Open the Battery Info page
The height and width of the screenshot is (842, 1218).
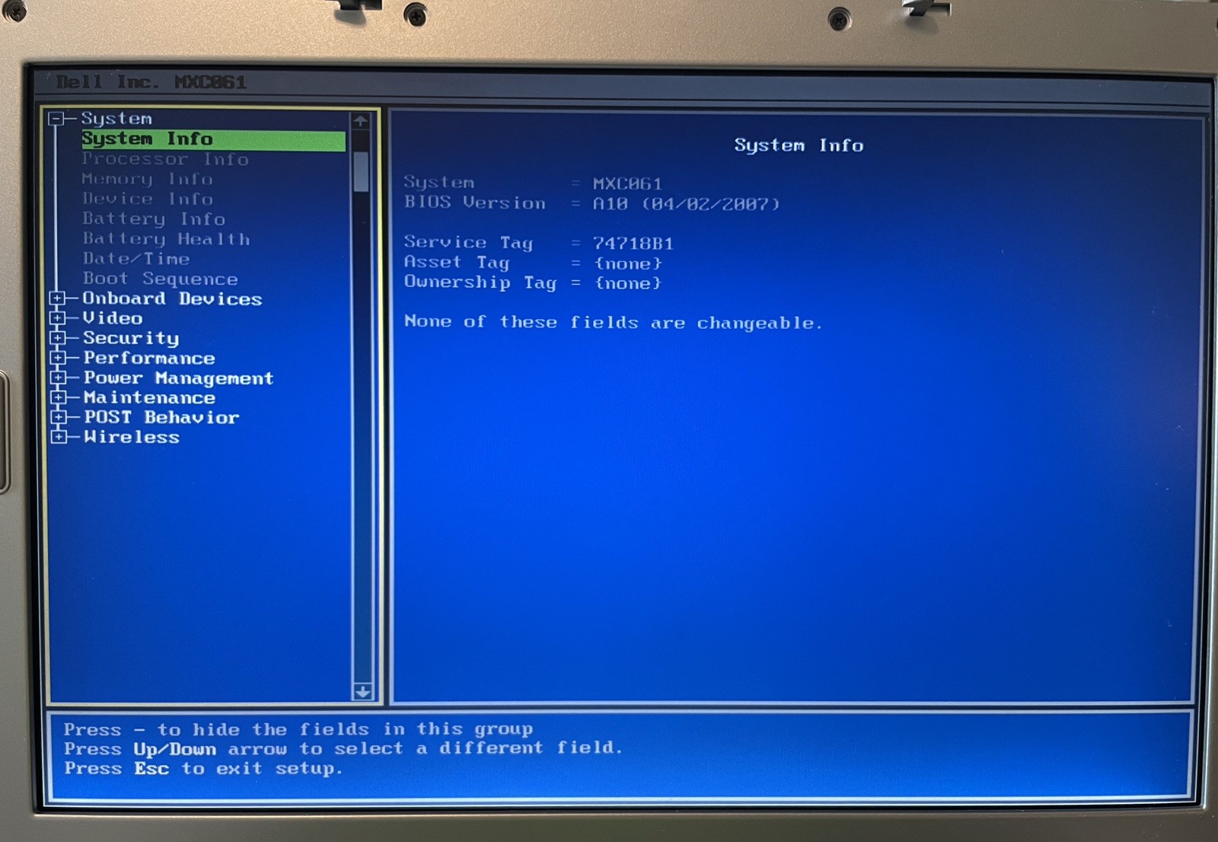click(154, 219)
